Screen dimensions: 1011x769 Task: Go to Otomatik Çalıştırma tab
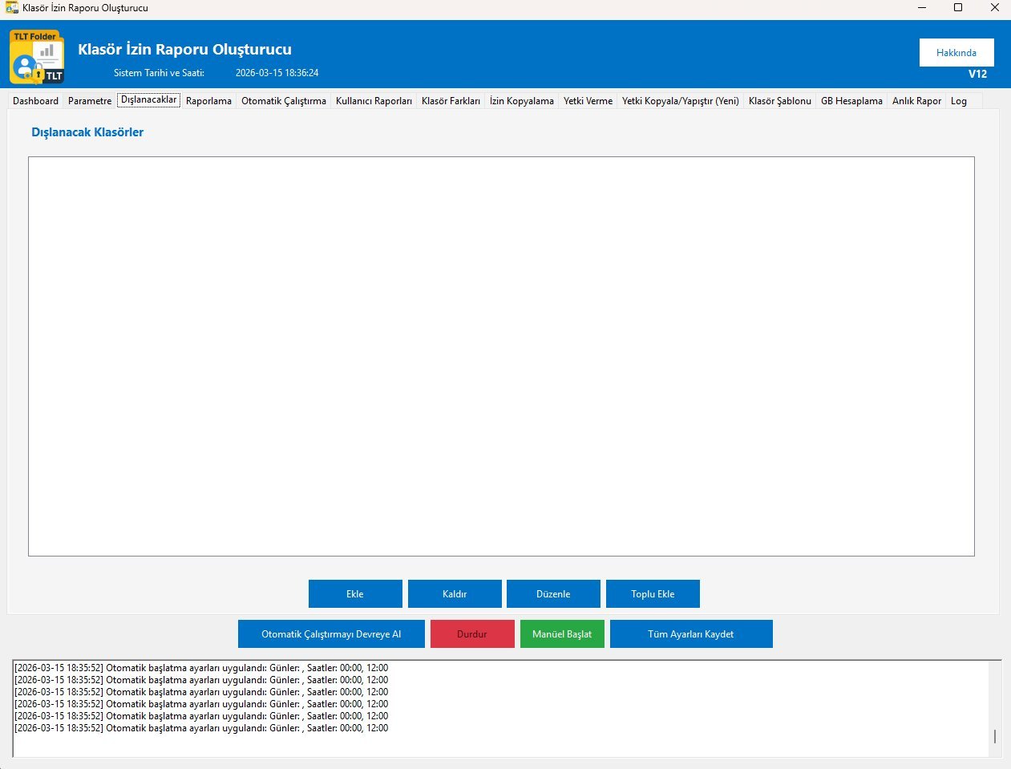[283, 101]
